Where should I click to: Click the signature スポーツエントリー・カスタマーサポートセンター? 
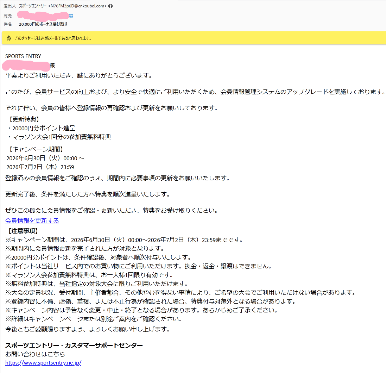(74, 345)
